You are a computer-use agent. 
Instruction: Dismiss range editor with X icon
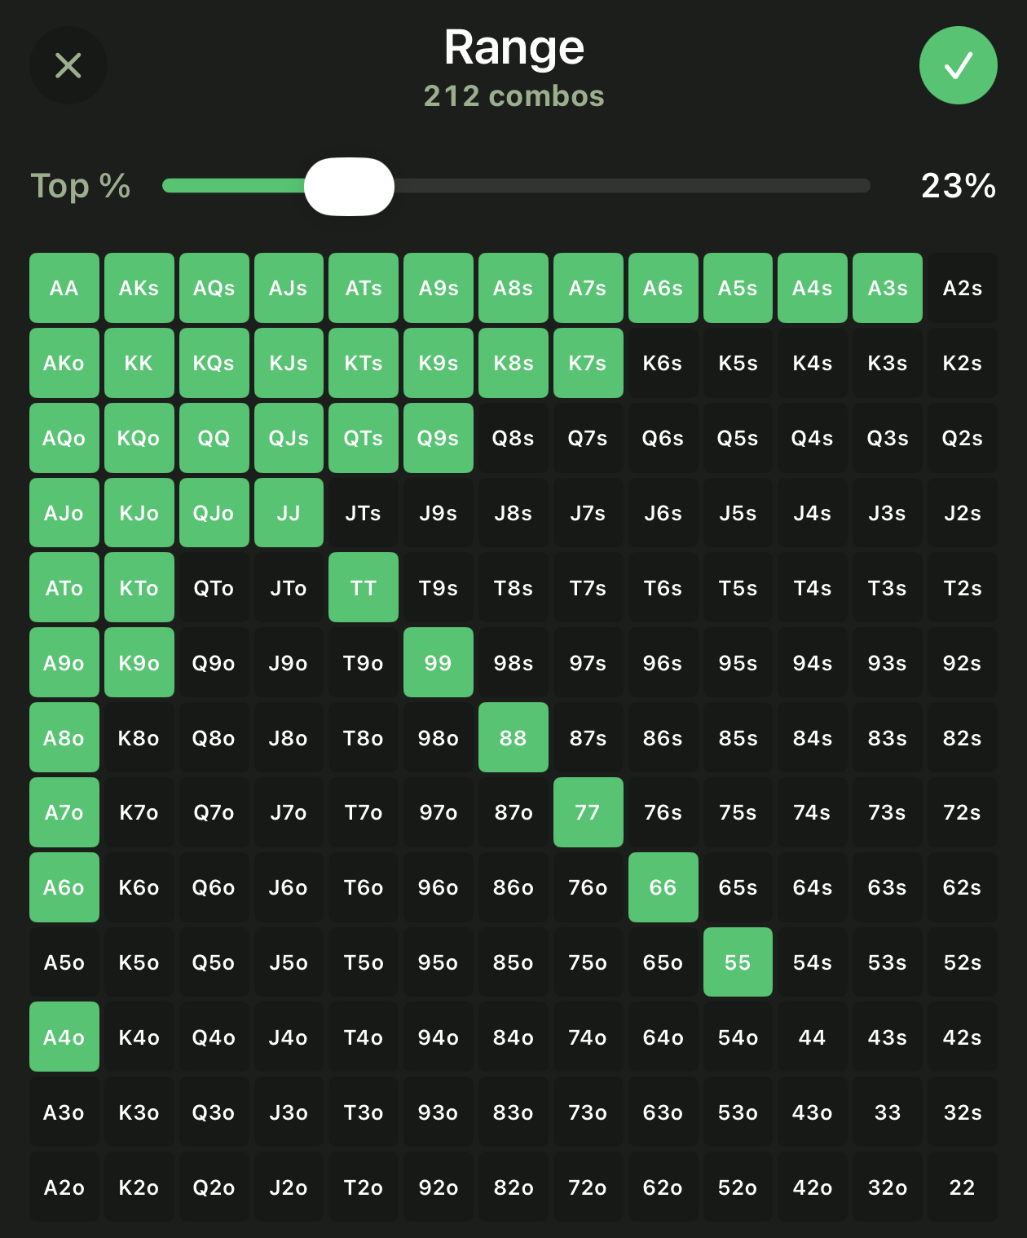click(x=68, y=65)
